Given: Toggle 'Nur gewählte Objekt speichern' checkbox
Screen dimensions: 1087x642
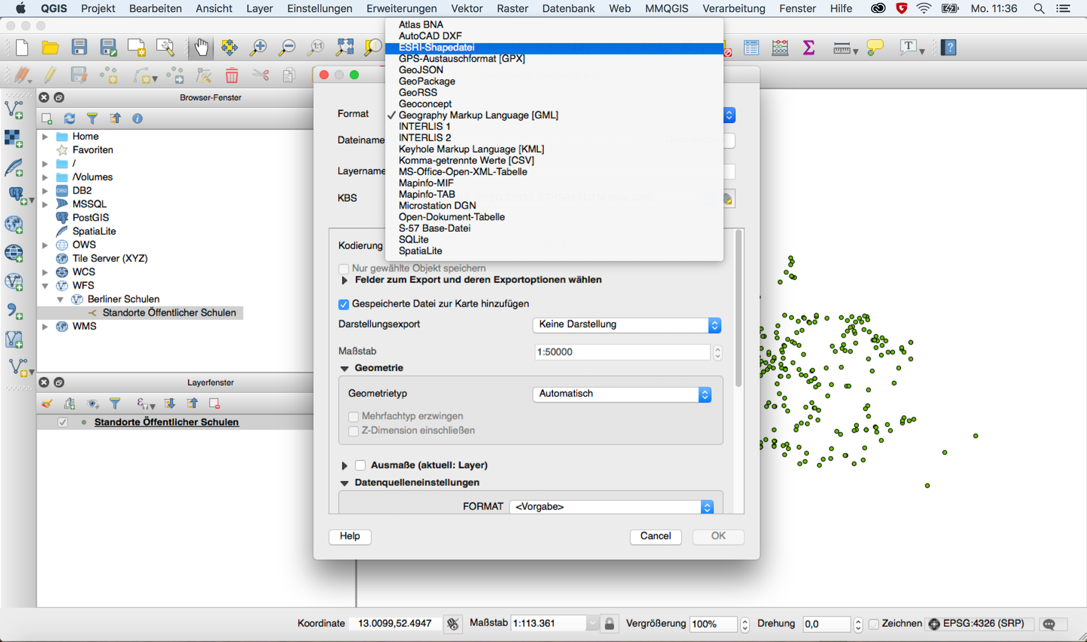Looking at the screenshot, I should (344, 269).
